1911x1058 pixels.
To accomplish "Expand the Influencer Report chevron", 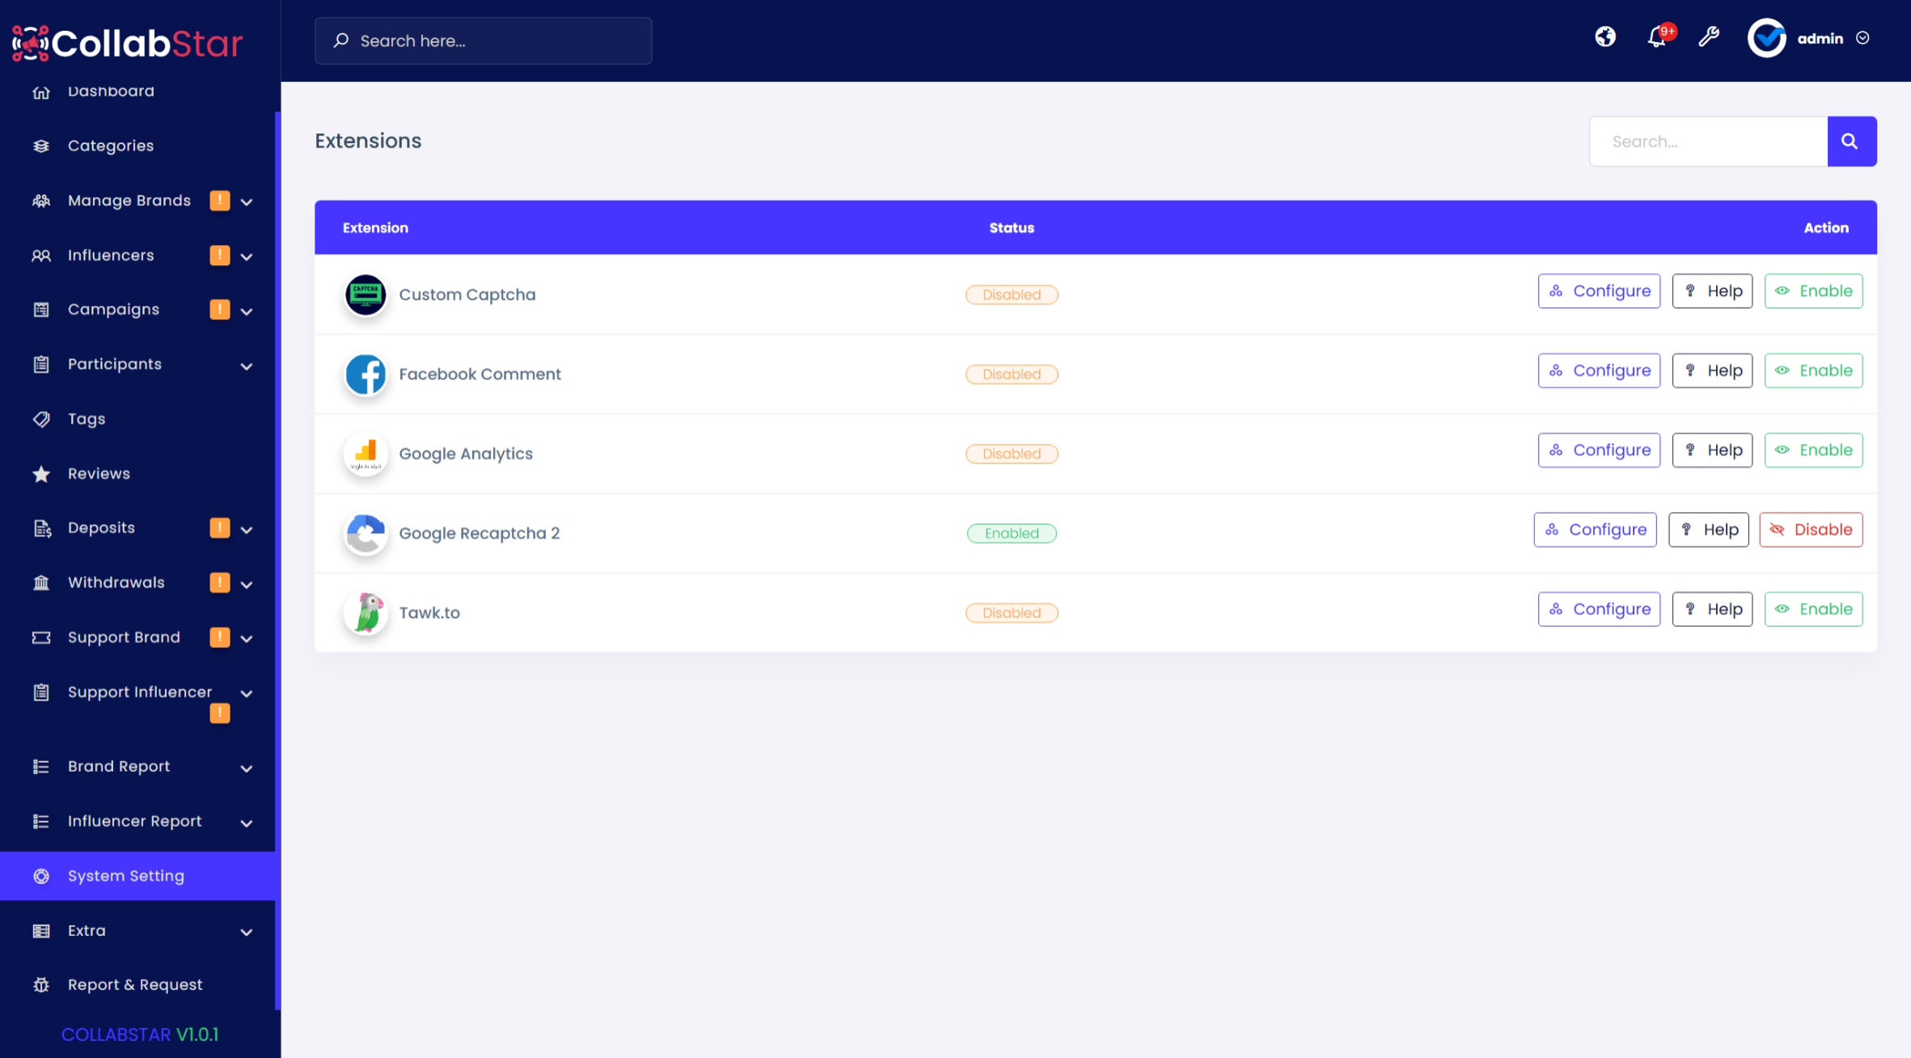I will tap(247, 823).
